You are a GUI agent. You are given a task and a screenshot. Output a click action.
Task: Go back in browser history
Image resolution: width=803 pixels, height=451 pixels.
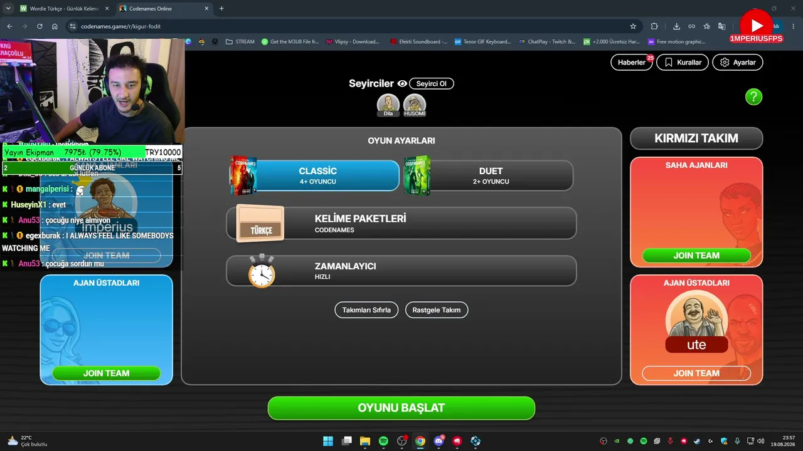9,26
